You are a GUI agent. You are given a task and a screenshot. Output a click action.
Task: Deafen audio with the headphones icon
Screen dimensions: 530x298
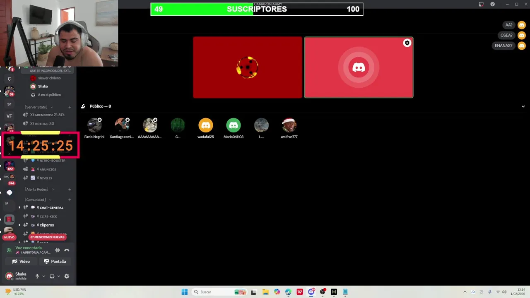coord(52,276)
